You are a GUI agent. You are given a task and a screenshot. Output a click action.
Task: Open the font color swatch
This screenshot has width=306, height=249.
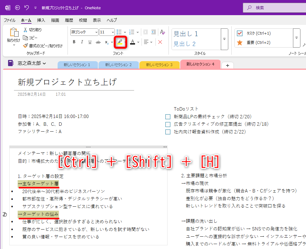click(133, 42)
